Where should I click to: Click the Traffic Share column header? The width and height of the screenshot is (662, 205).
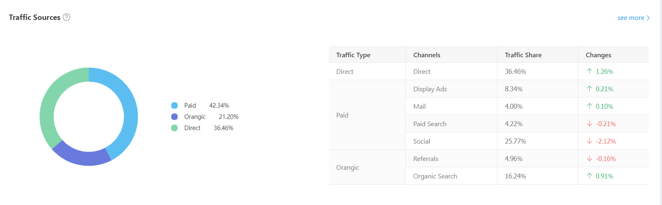(523, 55)
